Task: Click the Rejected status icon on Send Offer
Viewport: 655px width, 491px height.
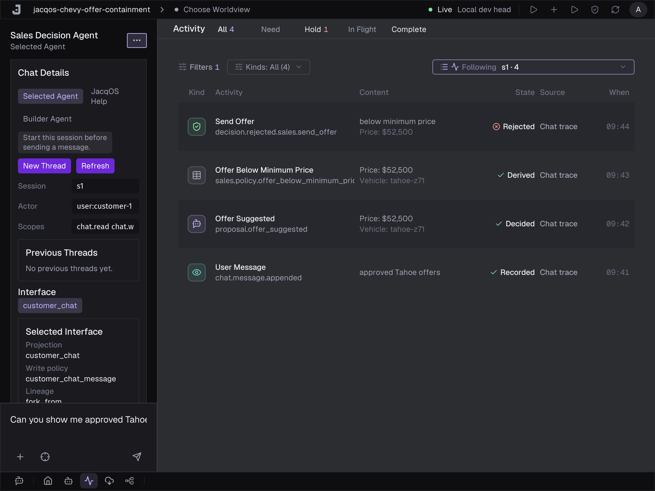Action: point(496,127)
